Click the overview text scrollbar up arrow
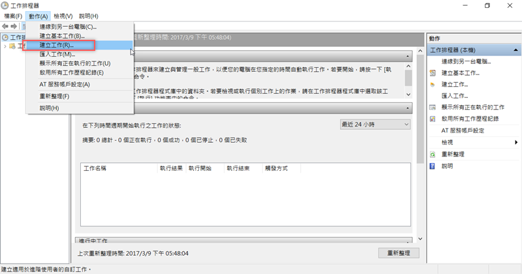 (x=408, y=67)
